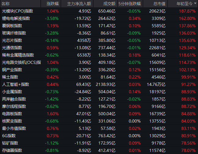The image size is (198, 154).
Task: Select the 摩尔线程指数 entry
Action: [14, 106]
